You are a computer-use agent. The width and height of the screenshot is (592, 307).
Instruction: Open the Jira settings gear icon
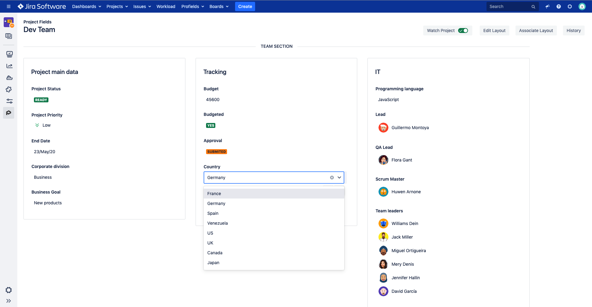pyautogui.click(x=570, y=6)
